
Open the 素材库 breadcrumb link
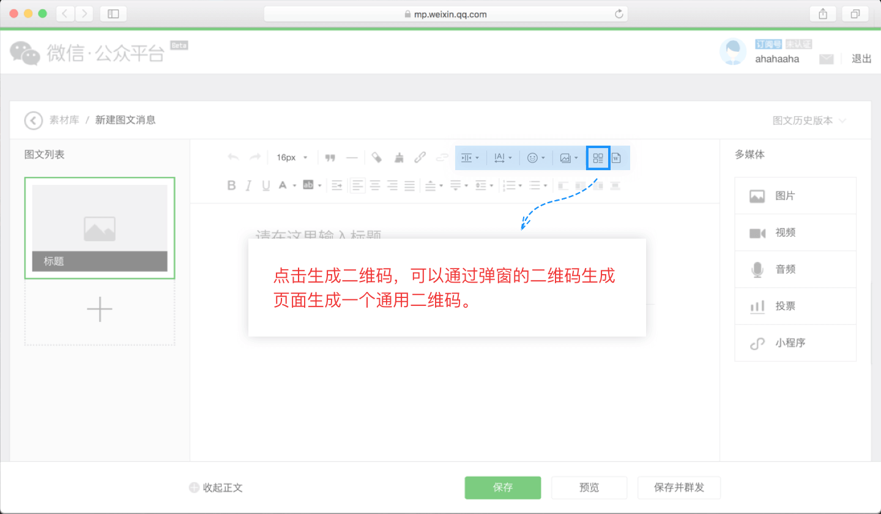point(64,121)
